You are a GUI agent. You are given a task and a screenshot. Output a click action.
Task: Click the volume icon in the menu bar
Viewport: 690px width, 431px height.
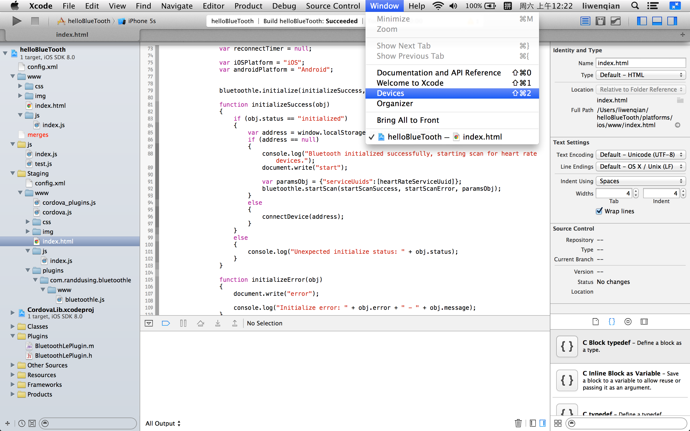pyautogui.click(x=453, y=6)
